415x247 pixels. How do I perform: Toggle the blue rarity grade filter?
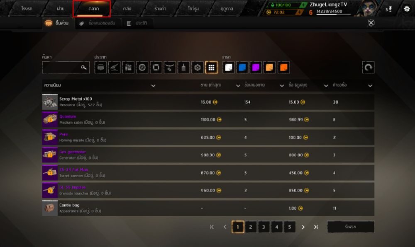coord(242,68)
